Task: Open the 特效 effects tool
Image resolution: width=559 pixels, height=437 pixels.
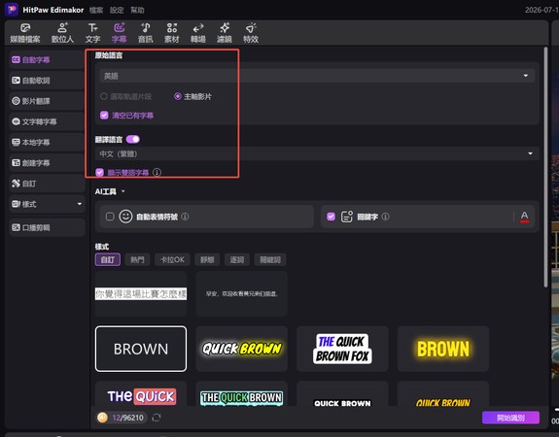Action: coord(251,33)
